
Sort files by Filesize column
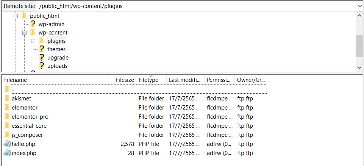pos(125,80)
